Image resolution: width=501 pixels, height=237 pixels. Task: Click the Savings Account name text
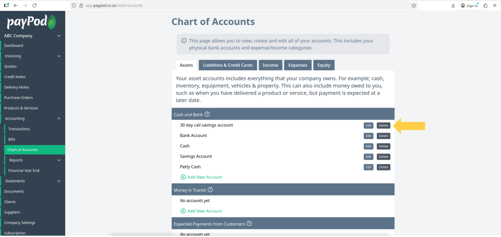point(196,156)
